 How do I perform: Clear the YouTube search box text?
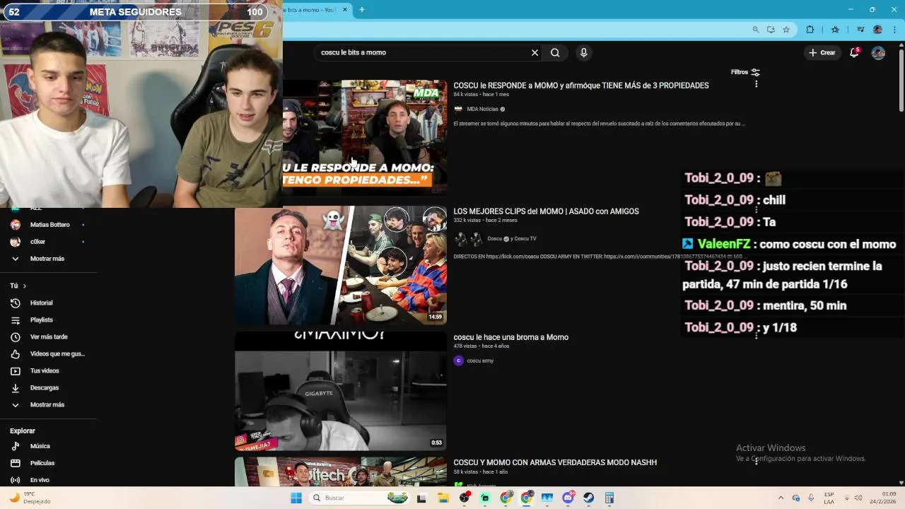coord(535,52)
